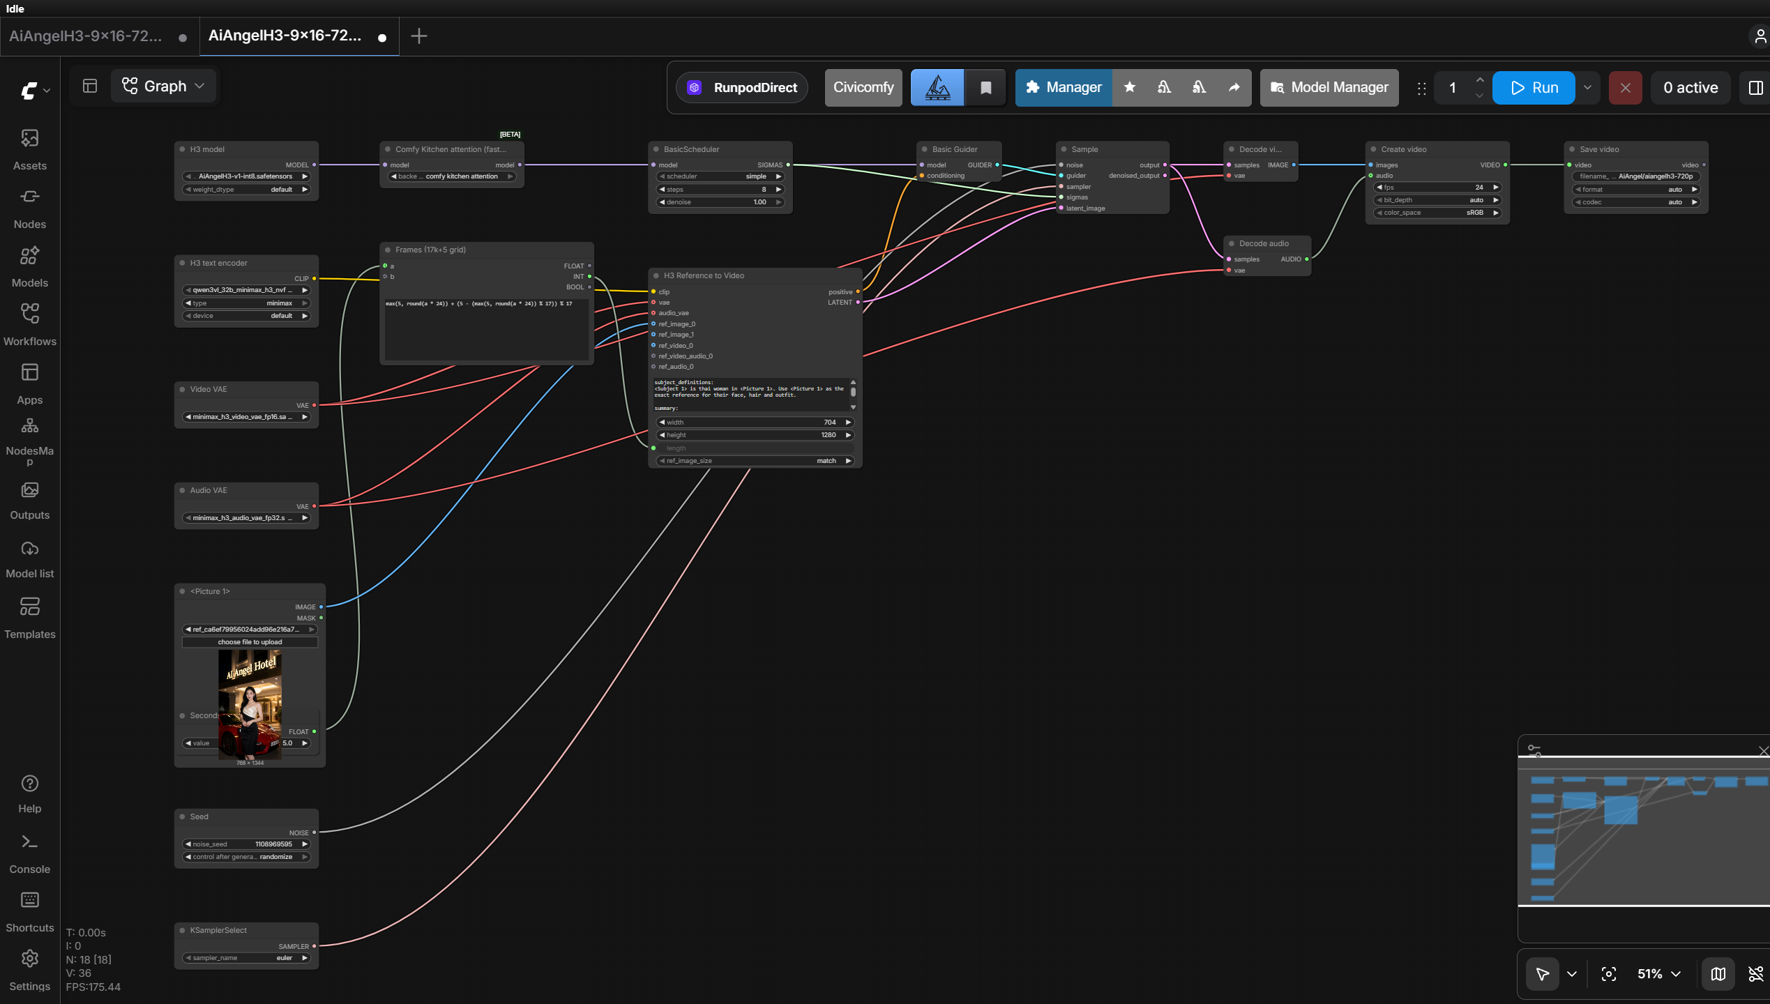Viewport: 1770px width, 1004px height.
Task: Click the fit view icon
Action: tap(1608, 974)
